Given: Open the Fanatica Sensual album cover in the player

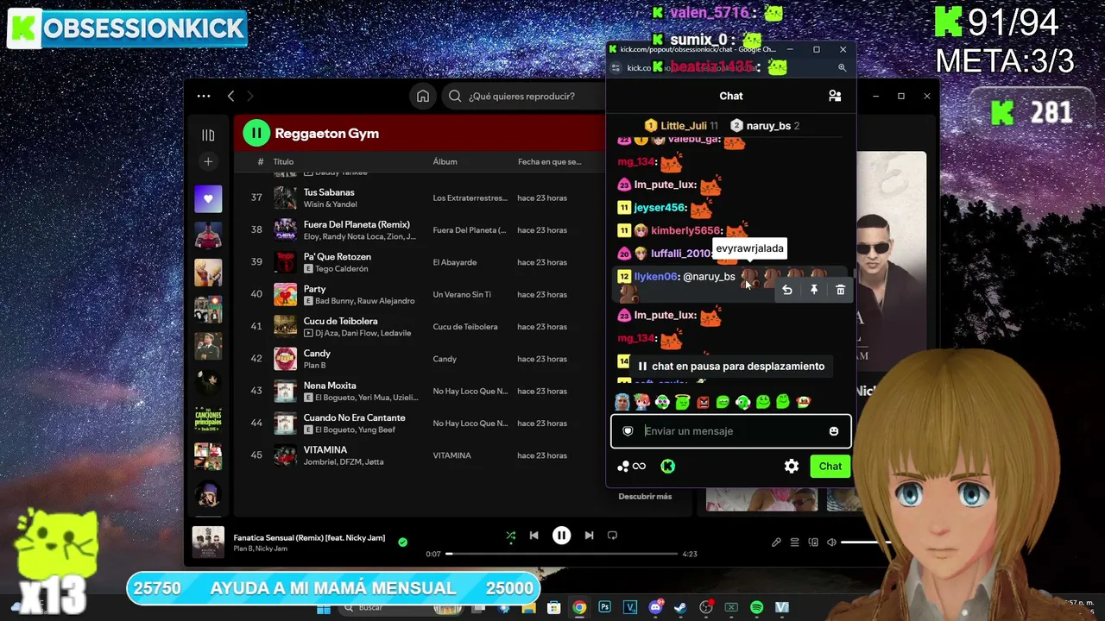Looking at the screenshot, I should (x=208, y=543).
